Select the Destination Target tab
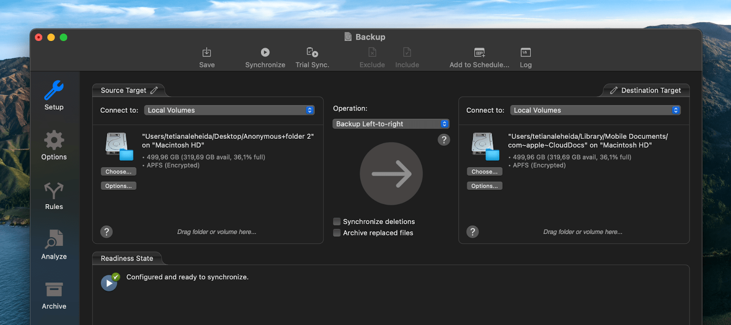 click(646, 90)
